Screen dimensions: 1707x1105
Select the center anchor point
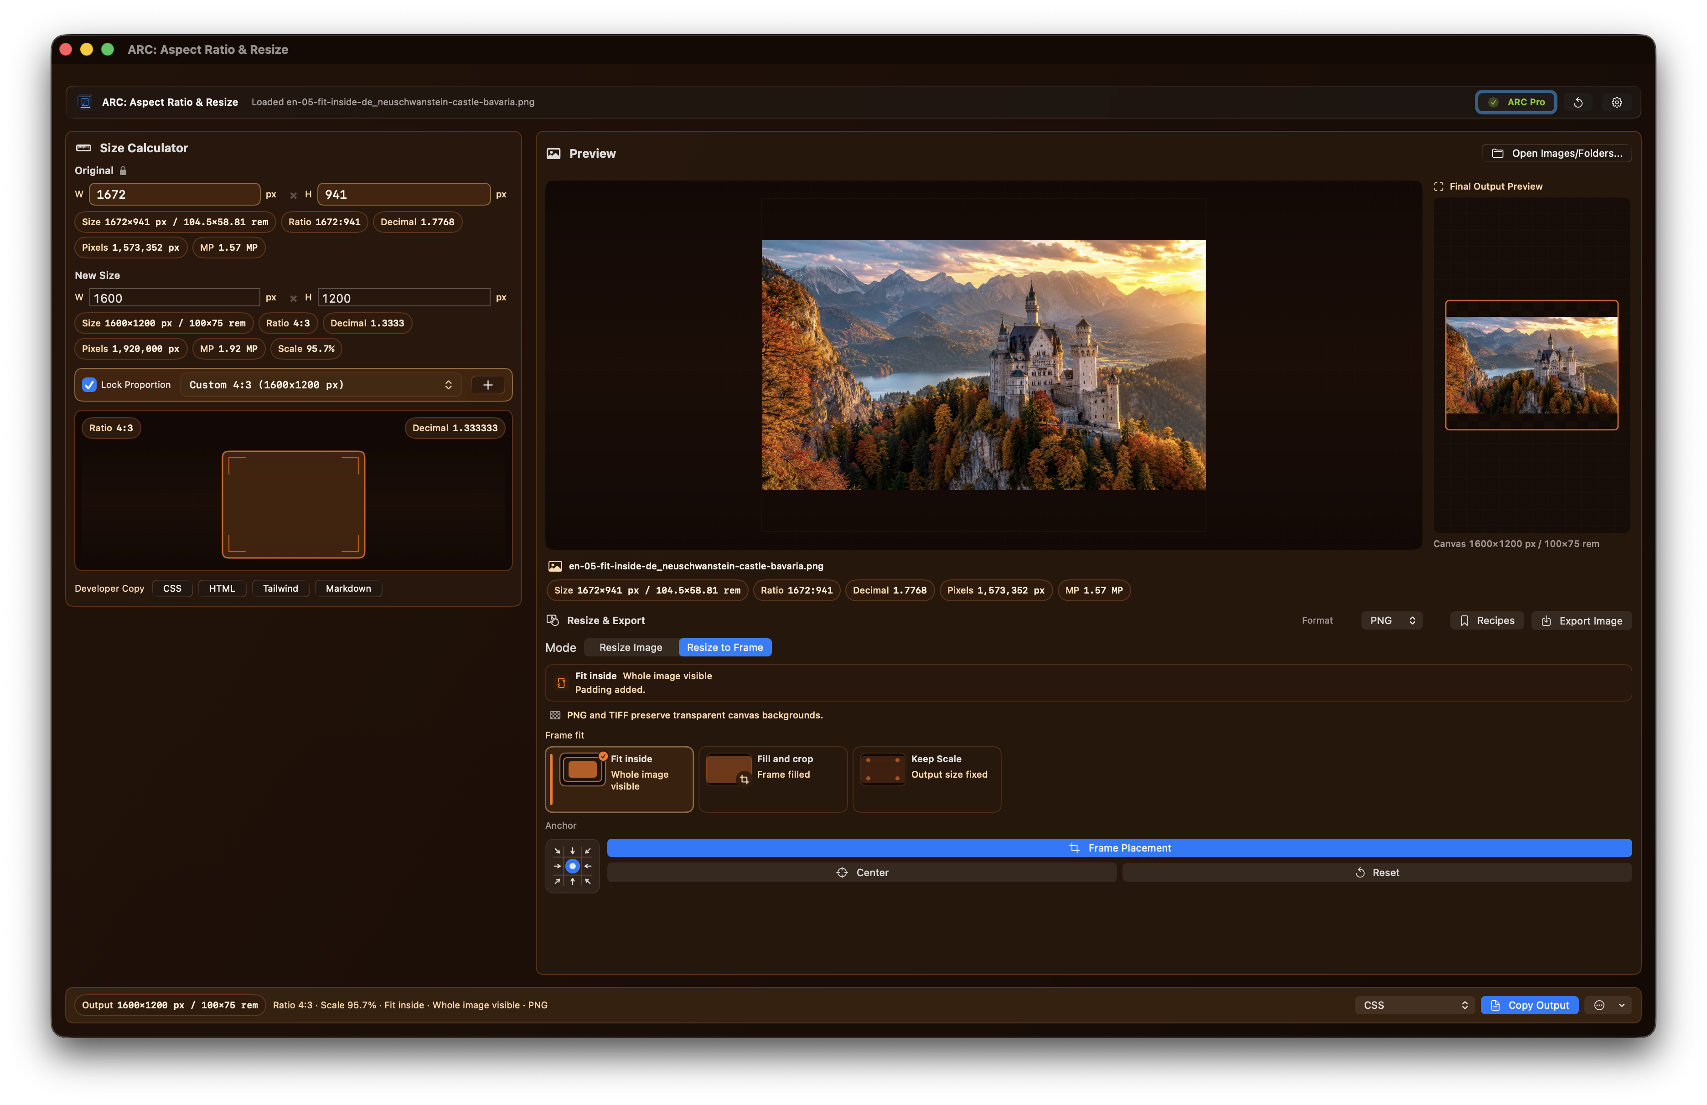tap(572, 866)
